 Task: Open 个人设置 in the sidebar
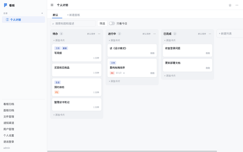pyautogui.click(x=9, y=135)
